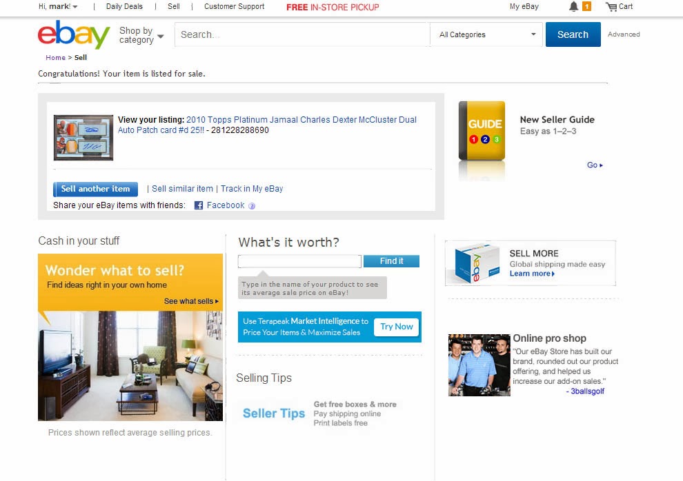Screen dimensions: 683x481
Task: Click the Sell similar item link
Action: [x=182, y=189]
